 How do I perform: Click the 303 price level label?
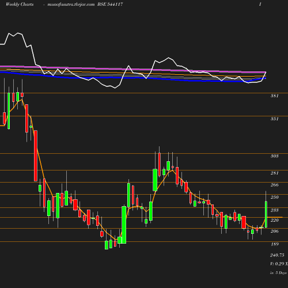[275, 156]
